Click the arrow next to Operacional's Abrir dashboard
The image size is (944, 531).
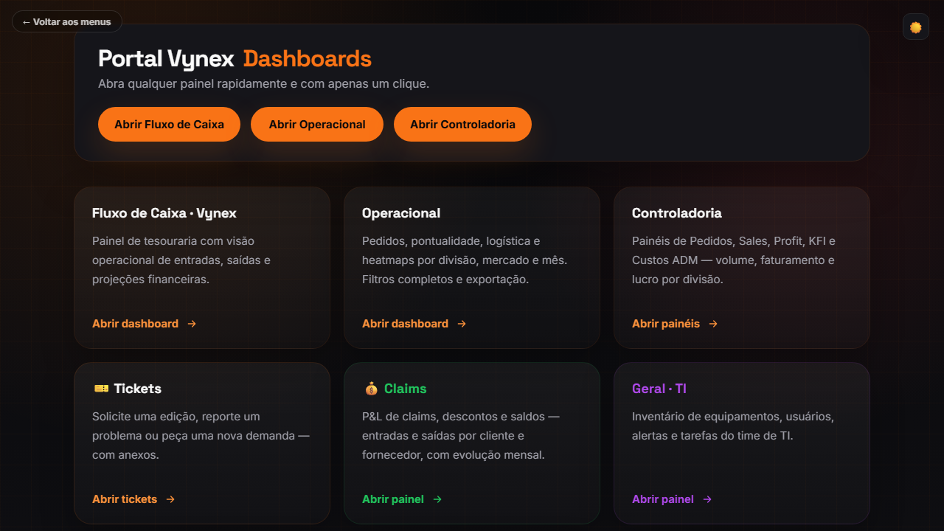(x=462, y=324)
